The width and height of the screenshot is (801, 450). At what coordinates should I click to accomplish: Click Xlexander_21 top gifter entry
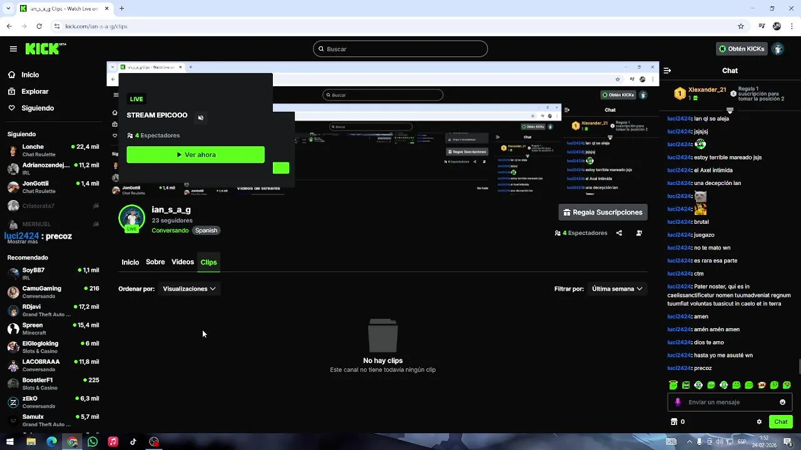click(700, 94)
